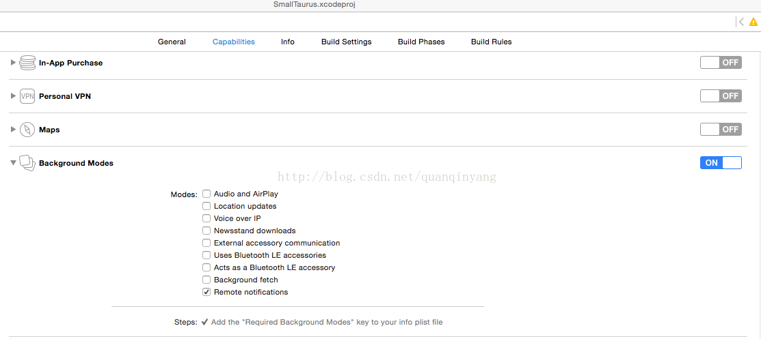Switch to the Build Rules tab

pyautogui.click(x=491, y=42)
